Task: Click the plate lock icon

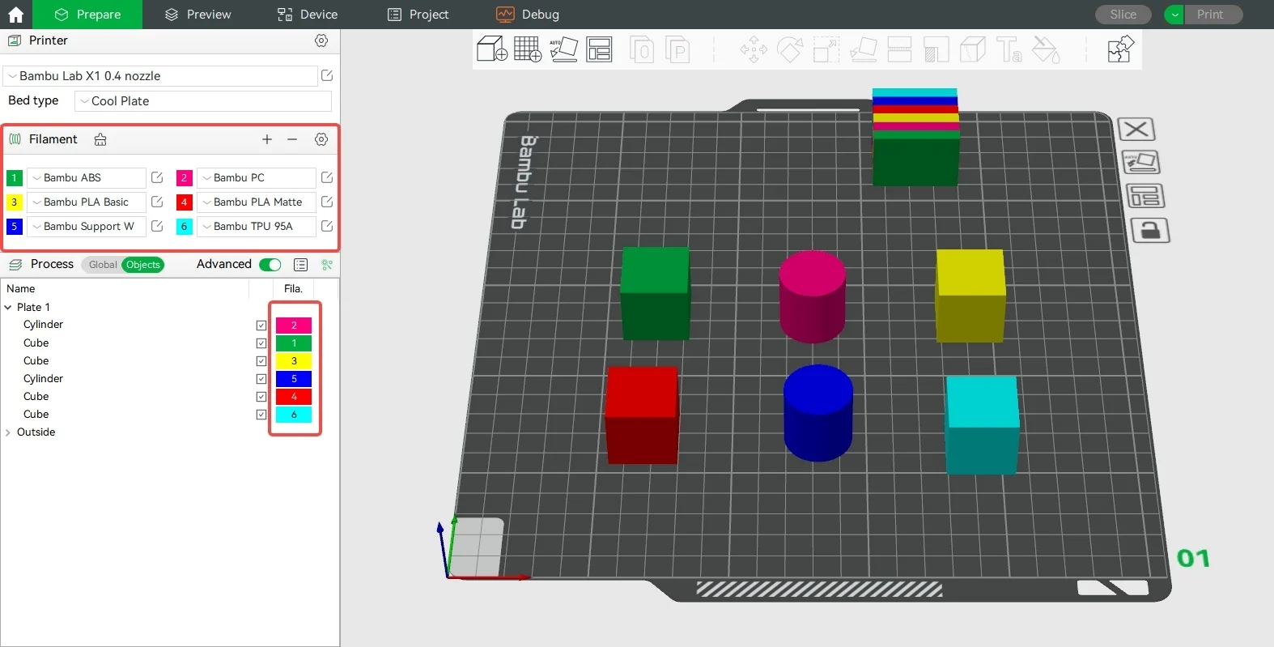Action: tap(1149, 231)
